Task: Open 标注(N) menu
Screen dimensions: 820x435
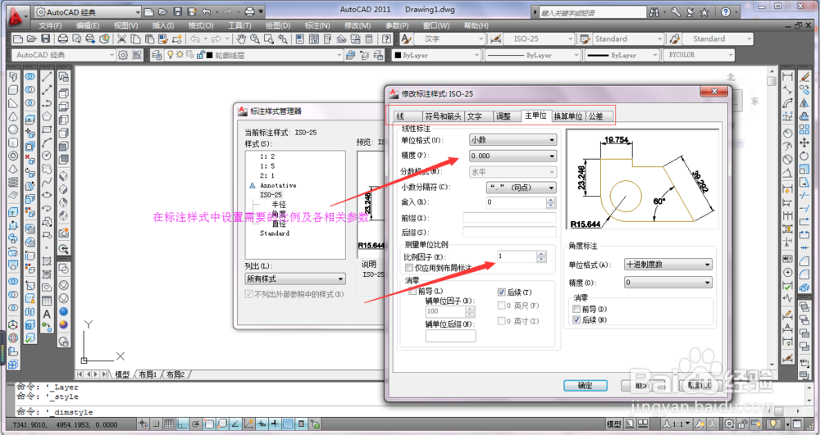Action: point(317,25)
